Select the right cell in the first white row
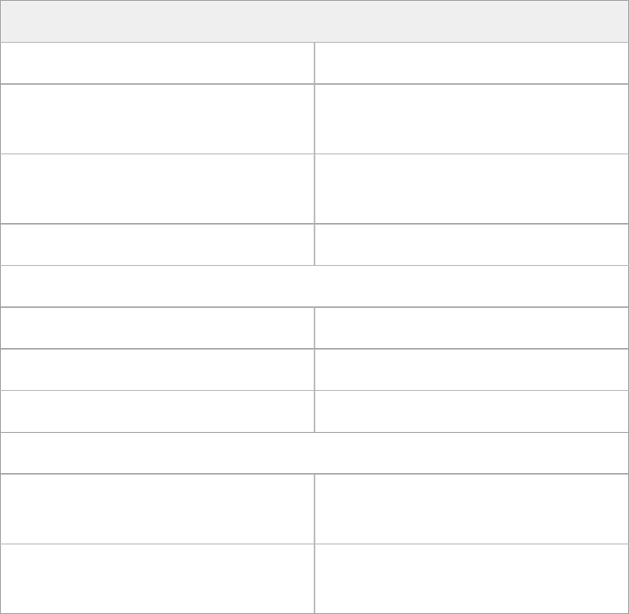Viewport: 629px width, 614px height. 471,63
